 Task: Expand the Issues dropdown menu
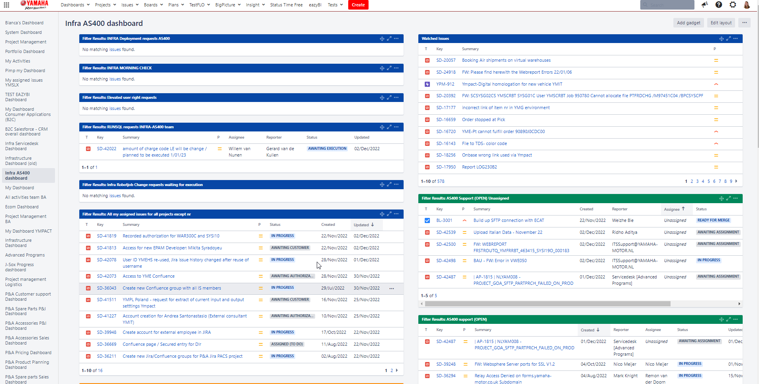130,5
